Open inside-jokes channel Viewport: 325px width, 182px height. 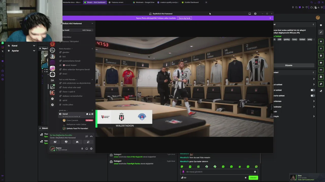68,105
